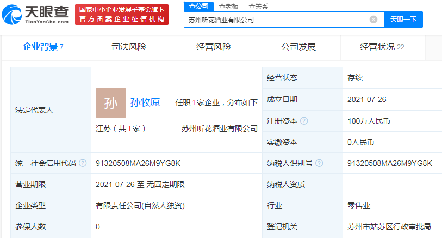Click the 登记机关 label cell

point(302,227)
